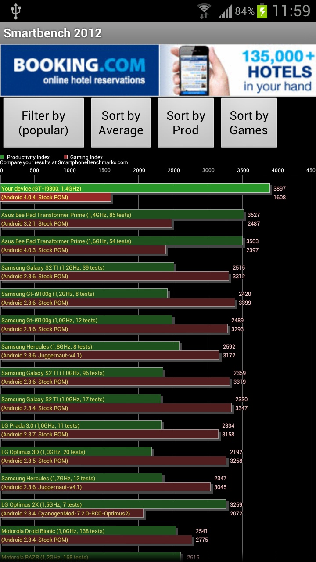Tap the cellular signal strength icon
This screenshot has width=316, height=562.
(225, 11)
